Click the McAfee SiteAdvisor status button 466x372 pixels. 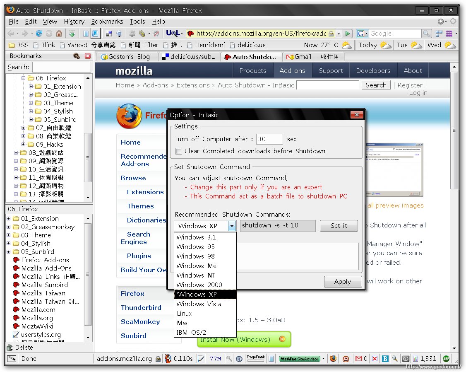(x=300, y=359)
